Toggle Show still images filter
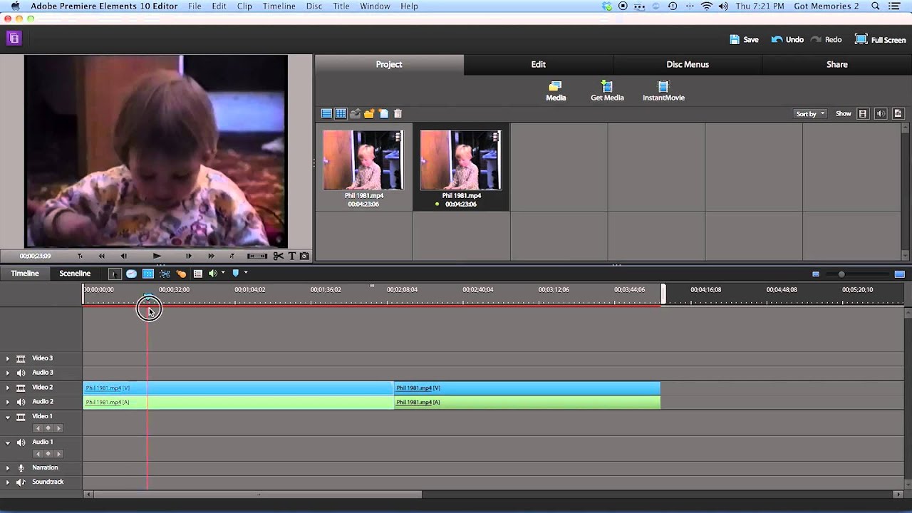The height and width of the screenshot is (513, 912). point(898,113)
